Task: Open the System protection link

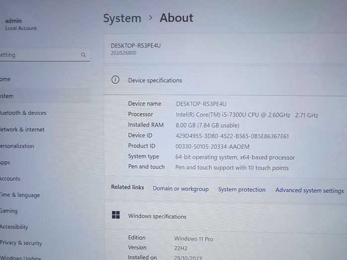Action: pyautogui.click(x=242, y=190)
